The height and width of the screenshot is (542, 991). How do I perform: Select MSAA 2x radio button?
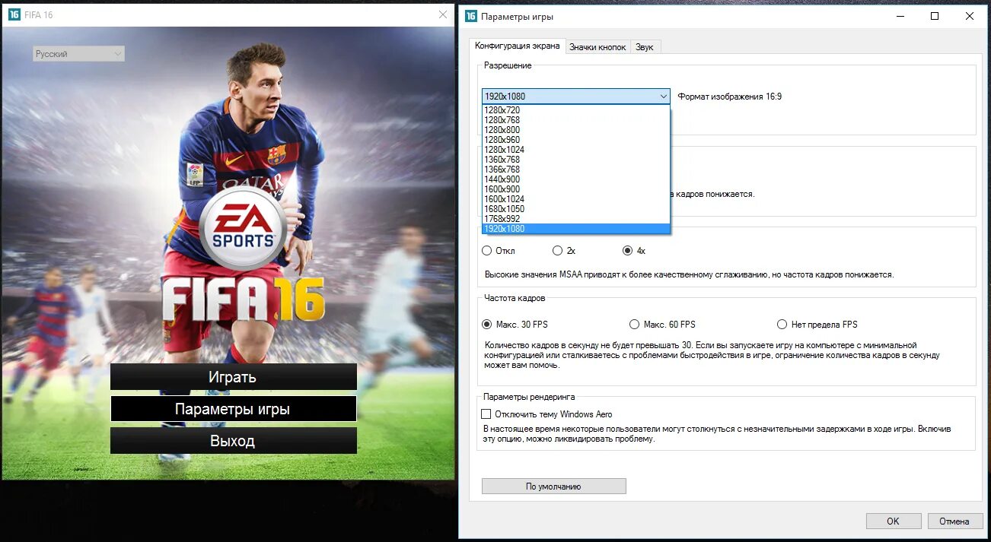coord(558,251)
